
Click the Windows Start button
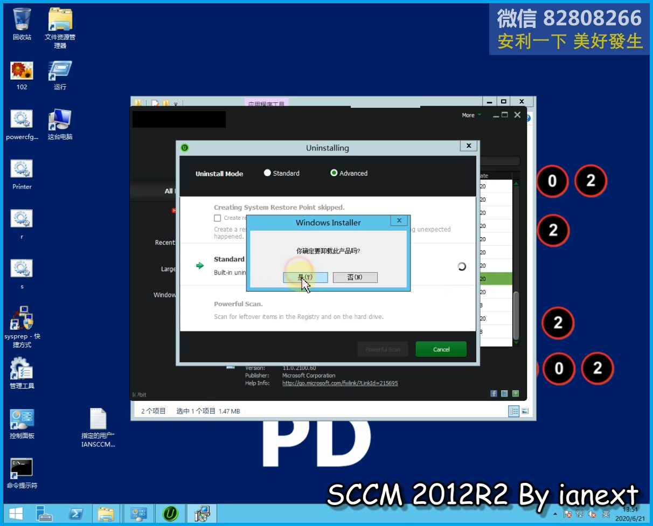click(x=16, y=514)
